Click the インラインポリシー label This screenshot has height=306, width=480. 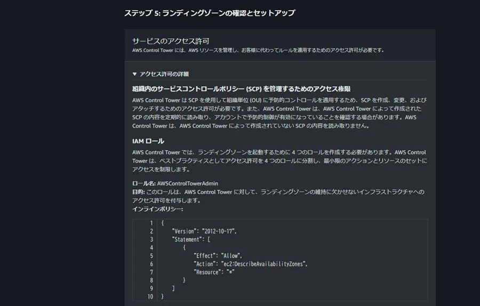coord(158,209)
